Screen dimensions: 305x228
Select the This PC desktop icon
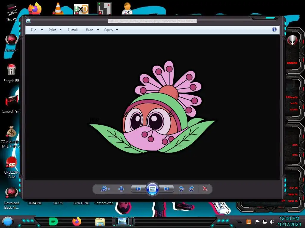click(12, 12)
